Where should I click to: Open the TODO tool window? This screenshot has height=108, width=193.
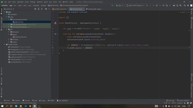pos(7,100)
